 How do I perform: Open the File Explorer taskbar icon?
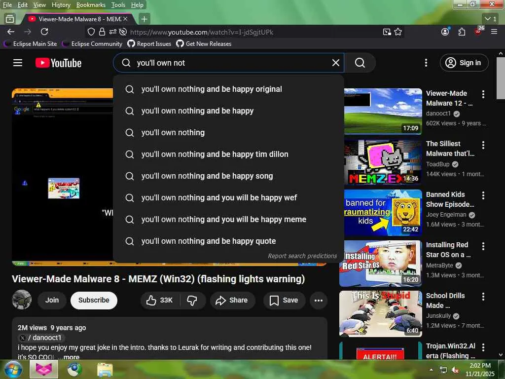point(105,370)
